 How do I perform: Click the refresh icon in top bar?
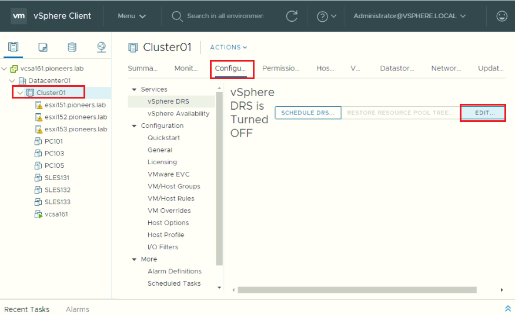(x=292, y=16)
